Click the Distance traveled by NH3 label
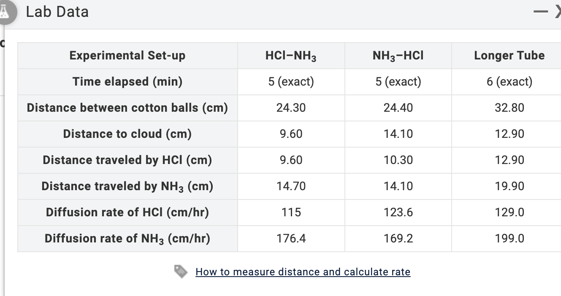Image resolution: width=561 pixels, height=296 pixels. click(127, 186)
